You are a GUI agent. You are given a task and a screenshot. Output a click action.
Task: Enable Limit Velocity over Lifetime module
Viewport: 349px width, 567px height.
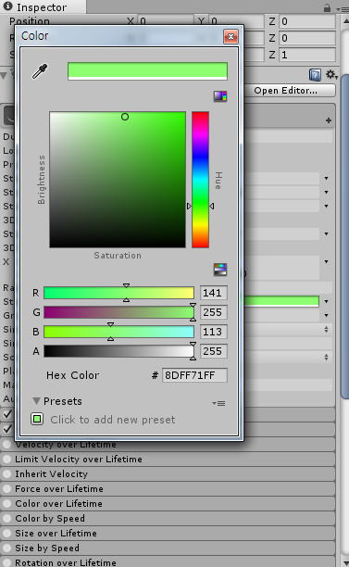pyautogui.click(x=6, y=459)
